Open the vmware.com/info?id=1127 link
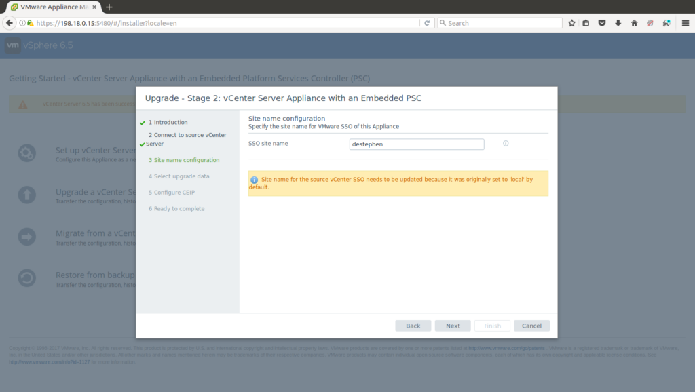This screenshot has height=392, width=695. click(49, 362)
